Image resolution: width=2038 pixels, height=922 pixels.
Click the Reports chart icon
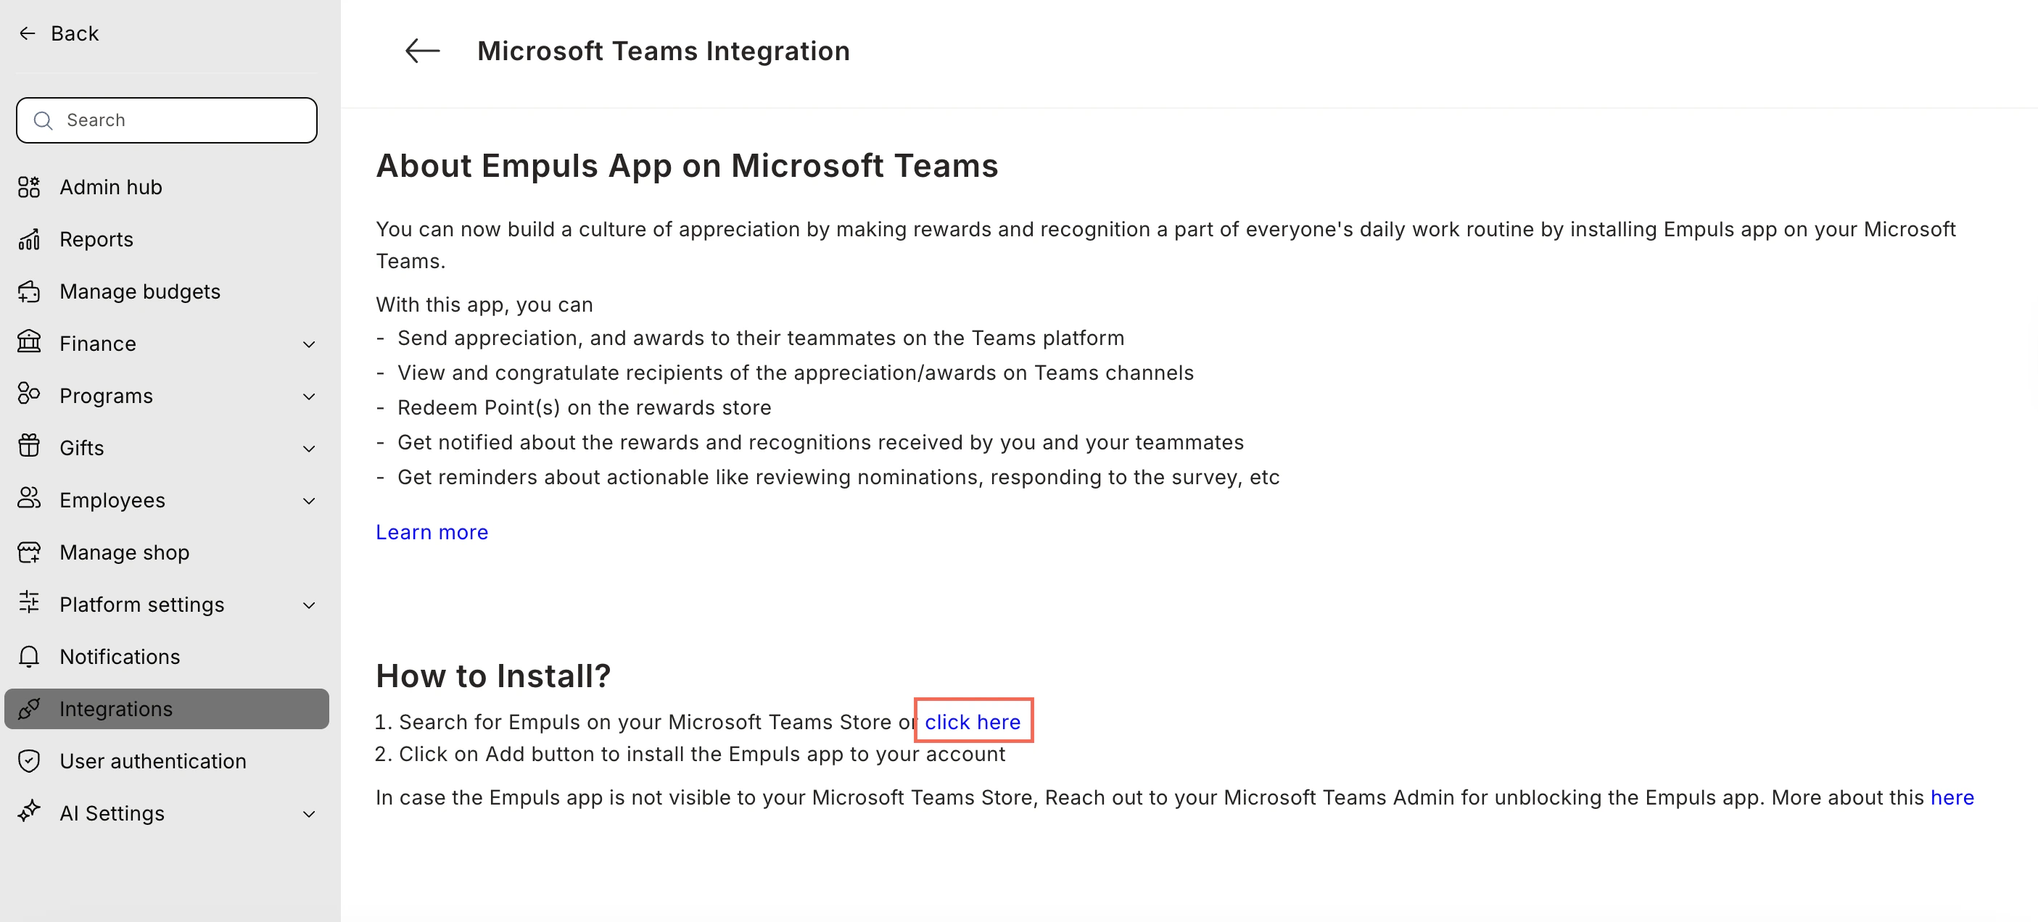point(29,240)
